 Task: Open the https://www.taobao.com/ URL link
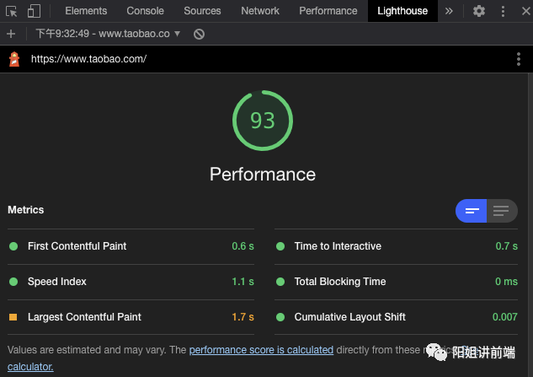[88, 59]
